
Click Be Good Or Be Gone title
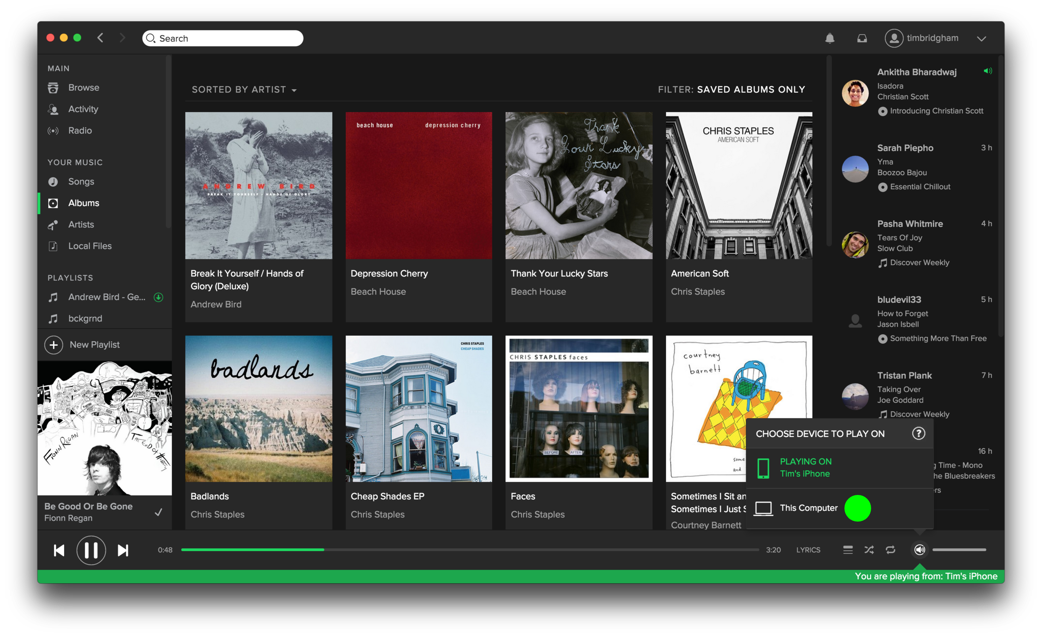point(88,506)
